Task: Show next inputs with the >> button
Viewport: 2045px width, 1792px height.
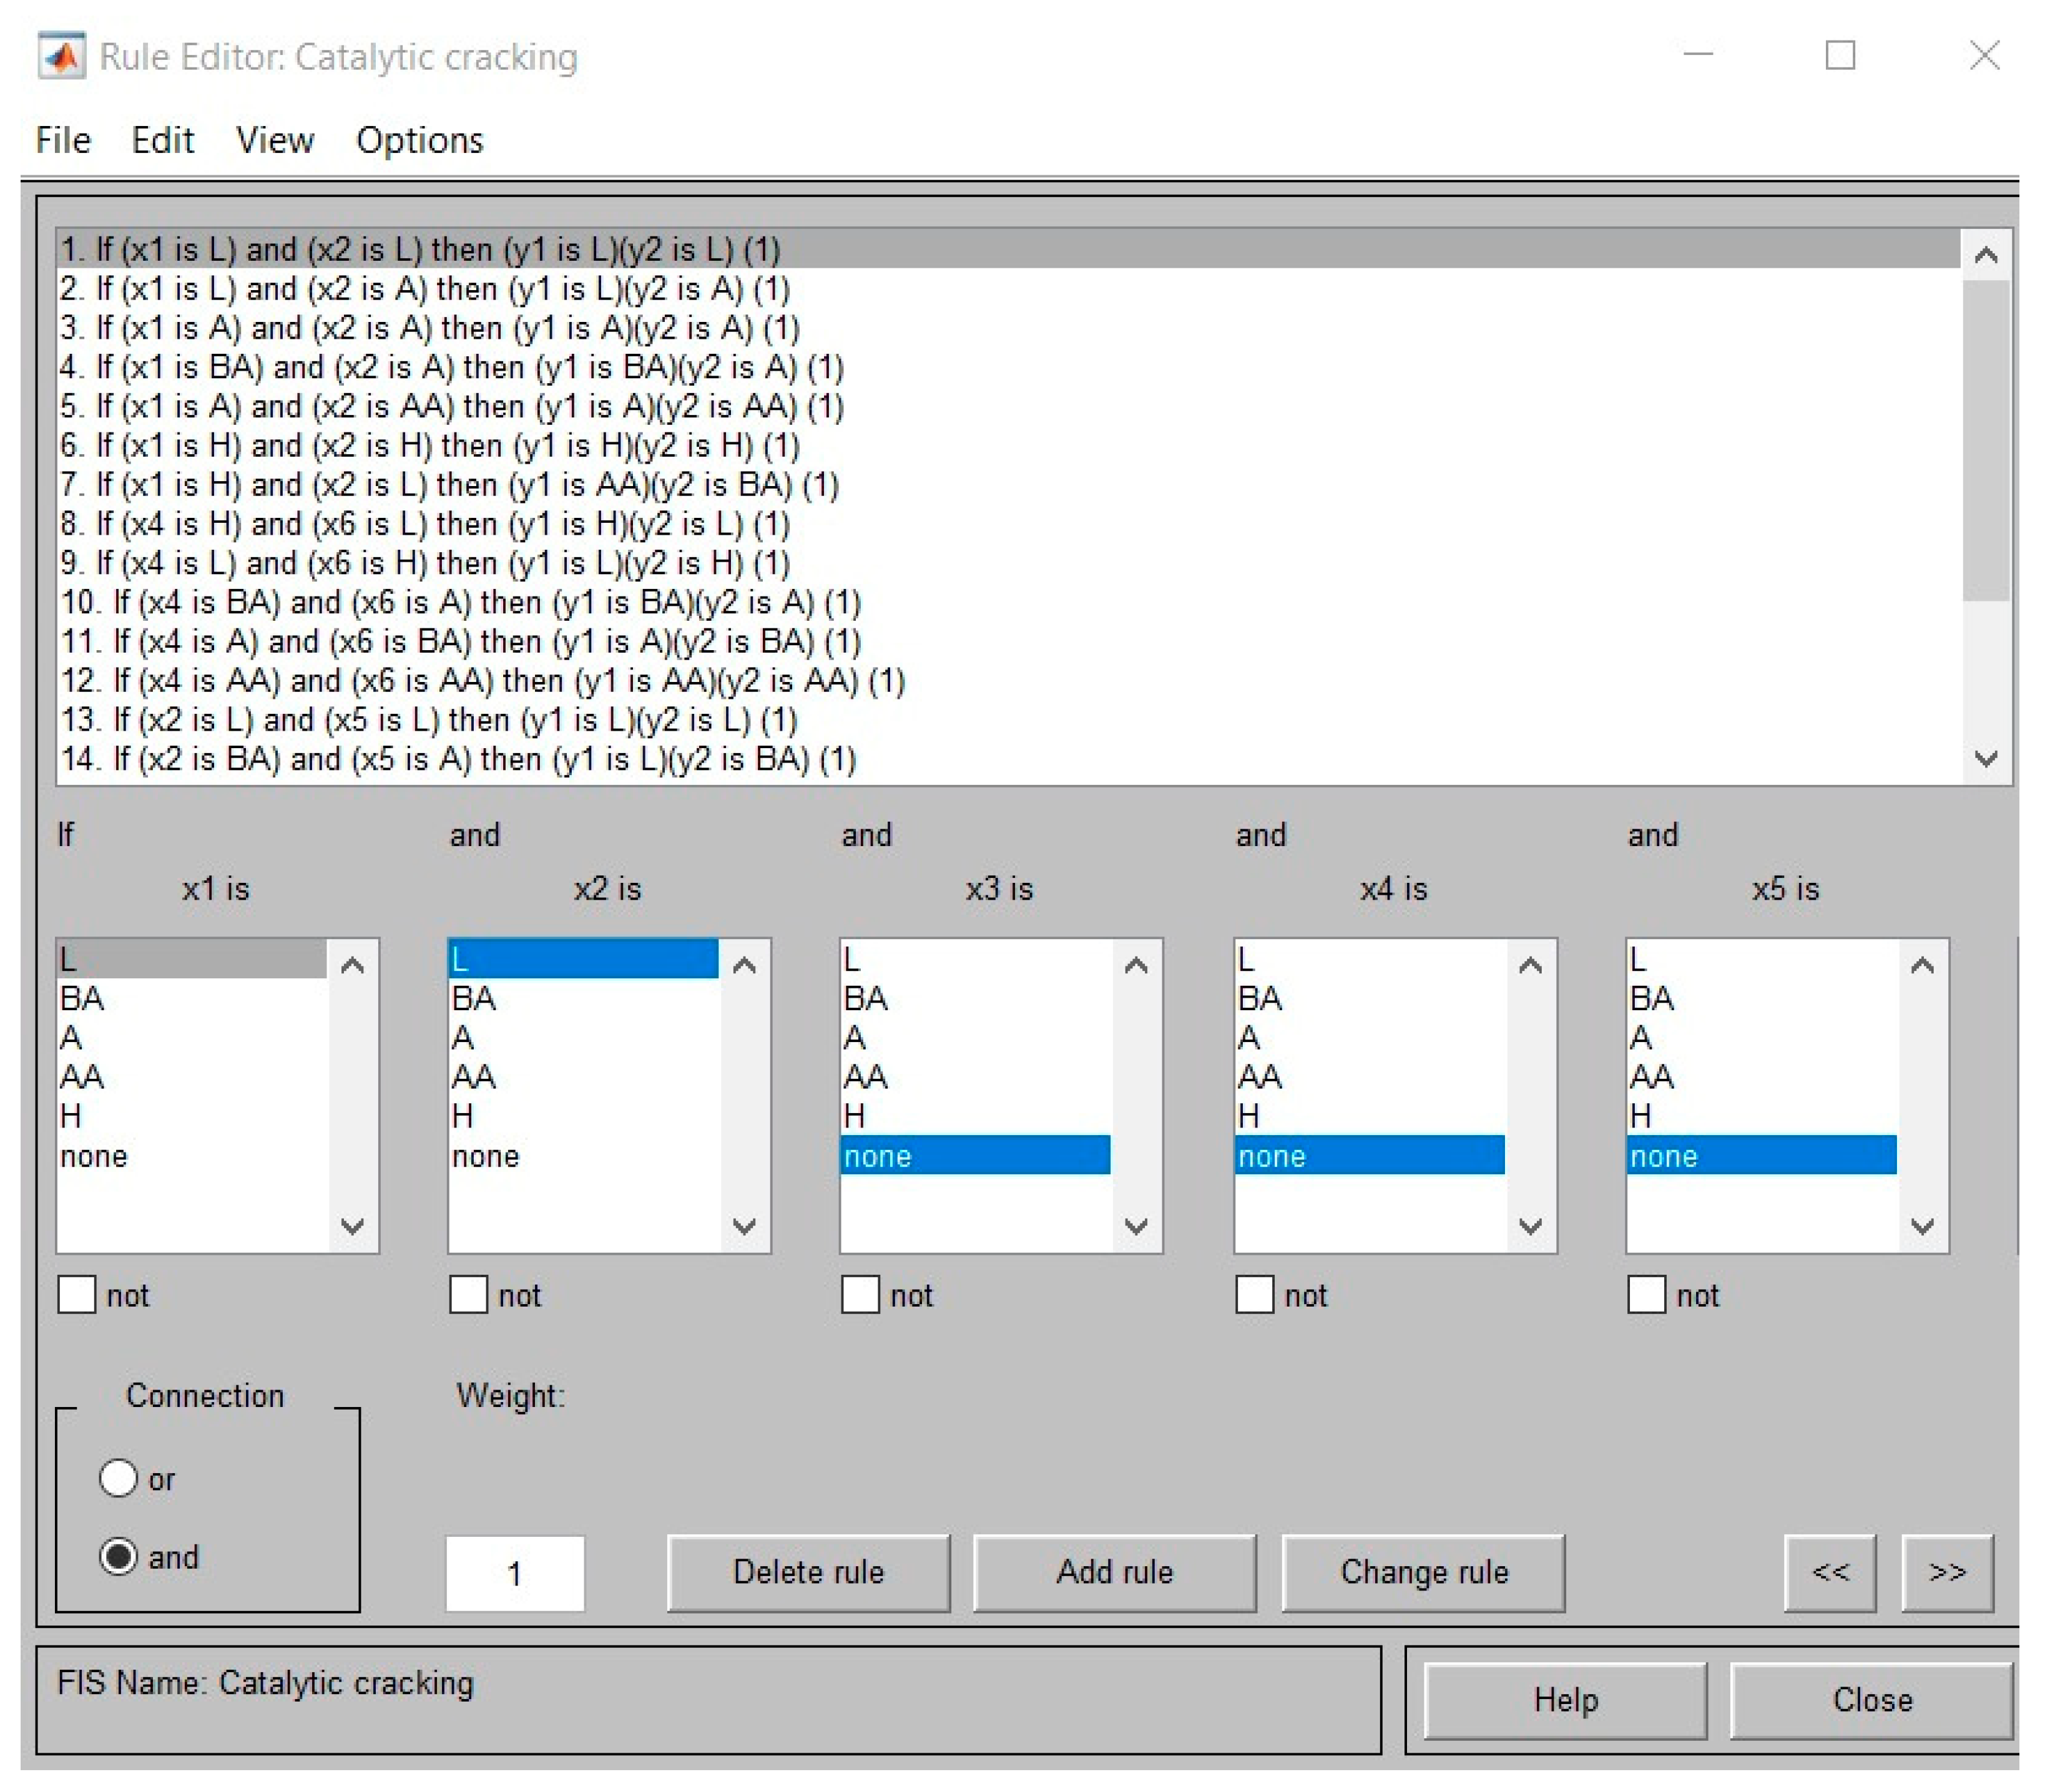Action: [x=1947, y=1572]
